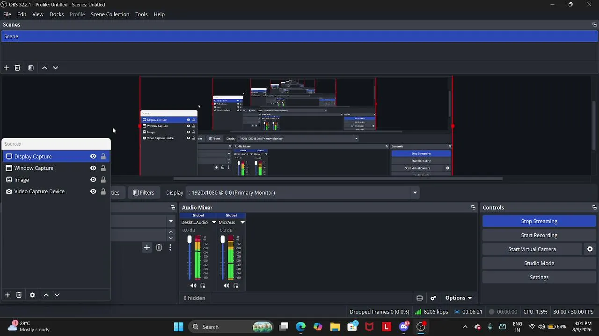The height and width of the screenshot is (336, 599).
Task: Open source properties gear in Sources toolbar
Action: pos(32,295)
